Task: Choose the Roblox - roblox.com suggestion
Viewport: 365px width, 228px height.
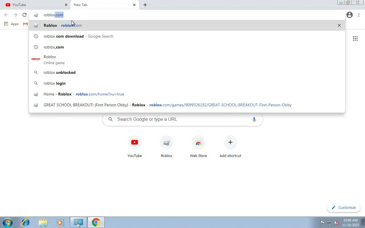Action: point(187,25)
